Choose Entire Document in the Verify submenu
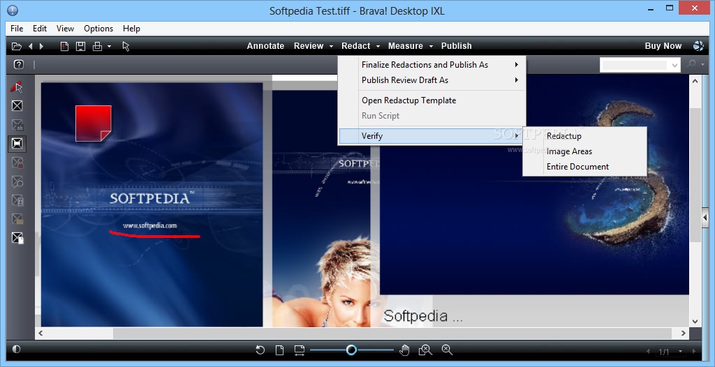Viewport: 715px width, 367px height. [584, 167]
